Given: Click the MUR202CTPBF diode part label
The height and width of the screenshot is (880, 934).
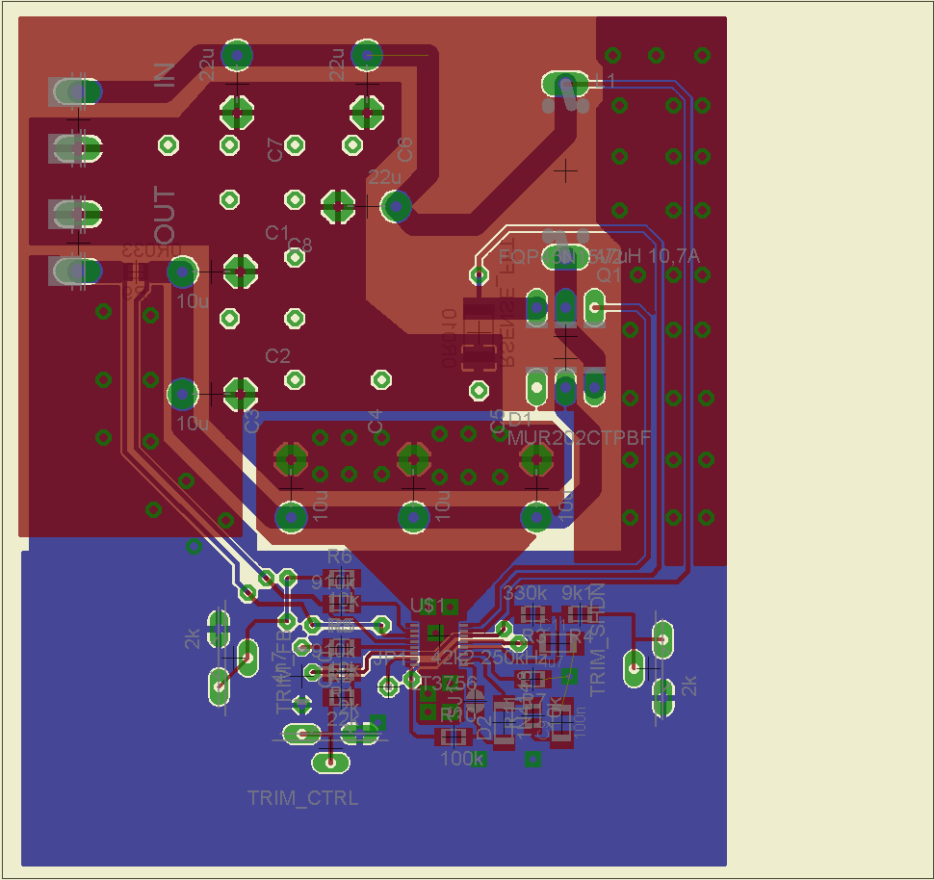Looking at the screenshot, I should (x=579, y=438).
